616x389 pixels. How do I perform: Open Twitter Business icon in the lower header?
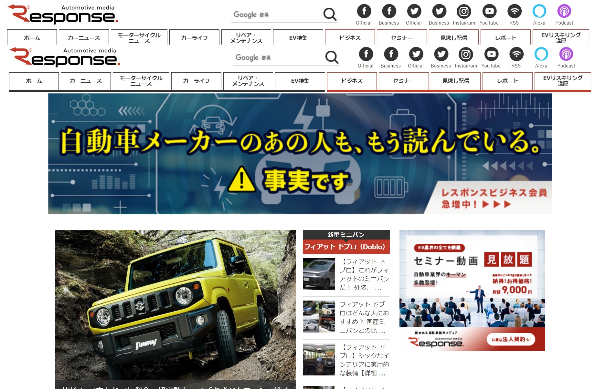pos(441,54)
